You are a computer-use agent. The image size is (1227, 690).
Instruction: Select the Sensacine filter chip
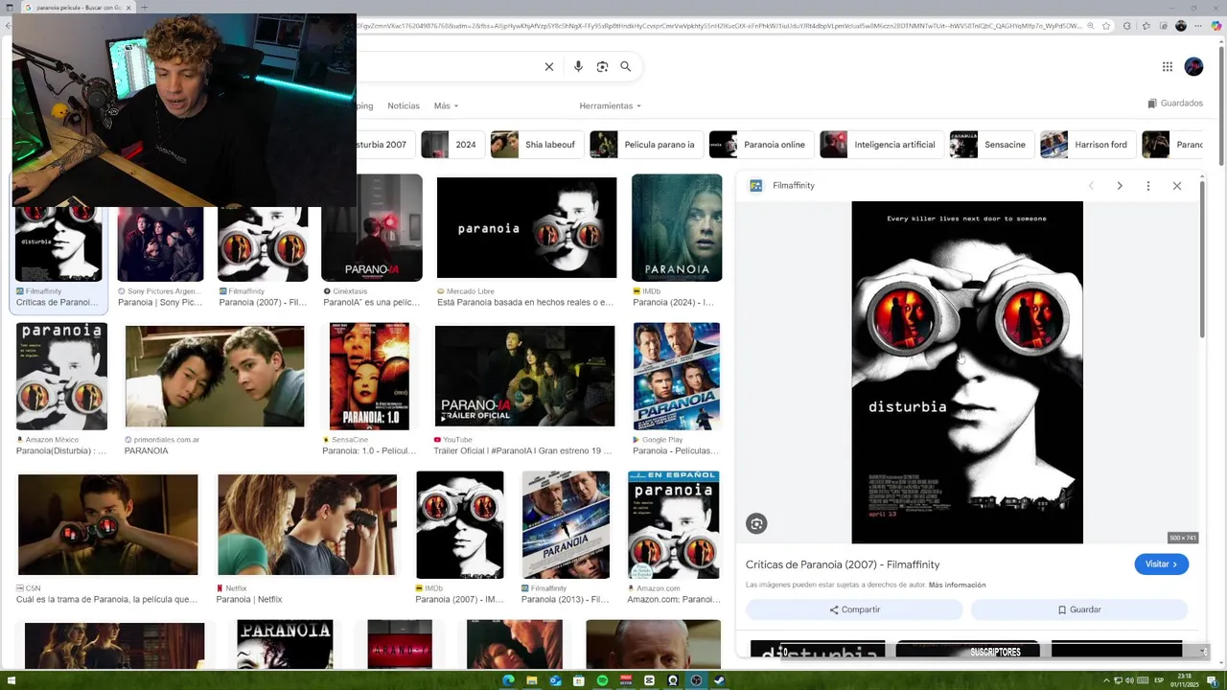click(x=991, y=145)
